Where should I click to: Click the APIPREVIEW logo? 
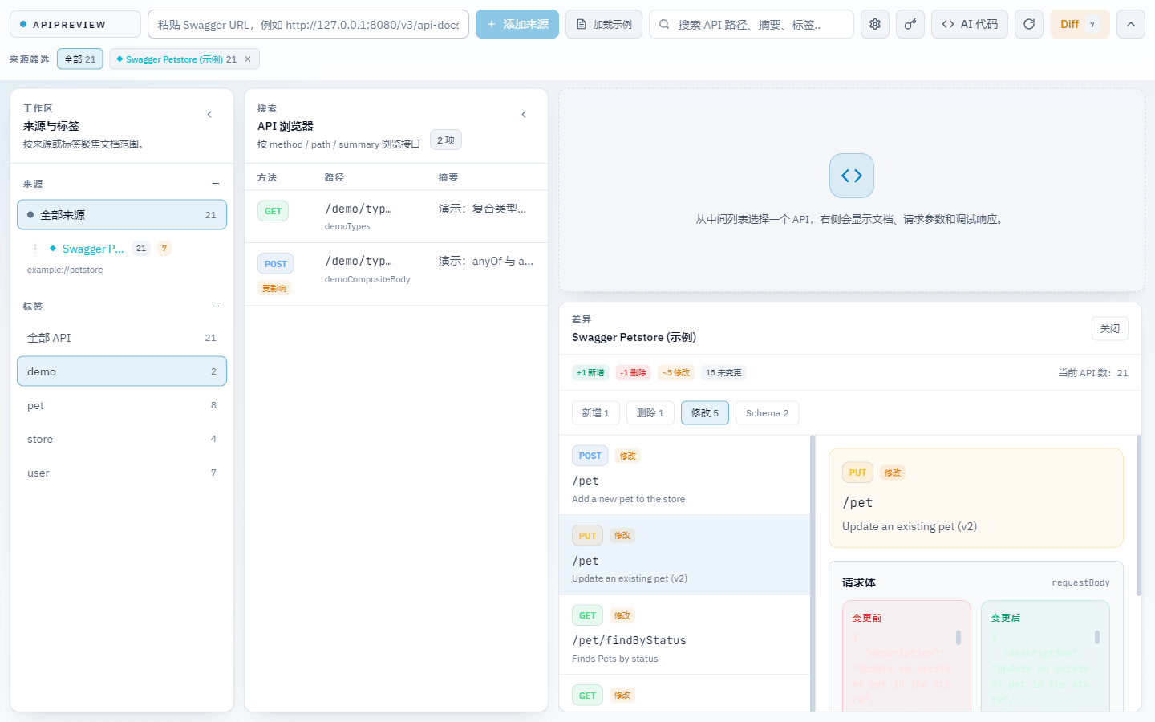point(75,24)
